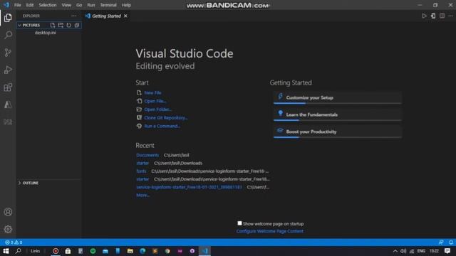Open Customize your Setup walkthrough
This screenshot has height=256, width=456.
337,98
